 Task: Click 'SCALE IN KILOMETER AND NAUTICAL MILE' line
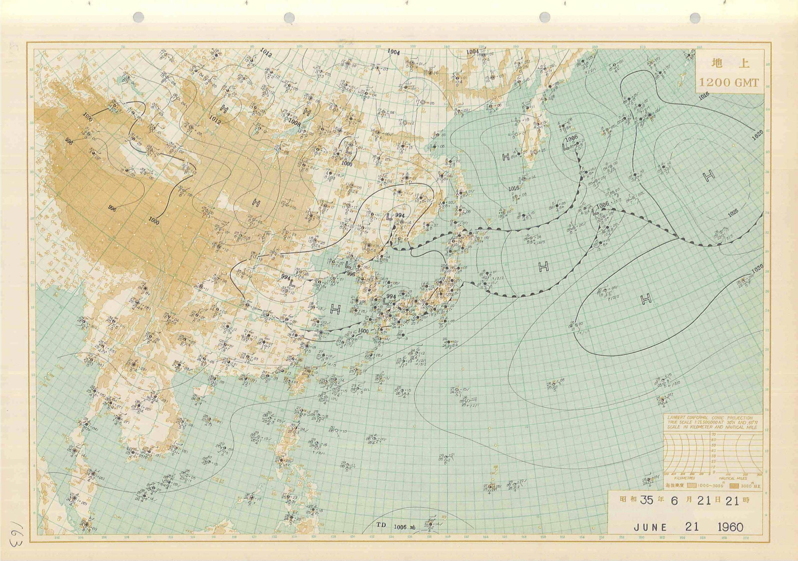pos(712,427)
